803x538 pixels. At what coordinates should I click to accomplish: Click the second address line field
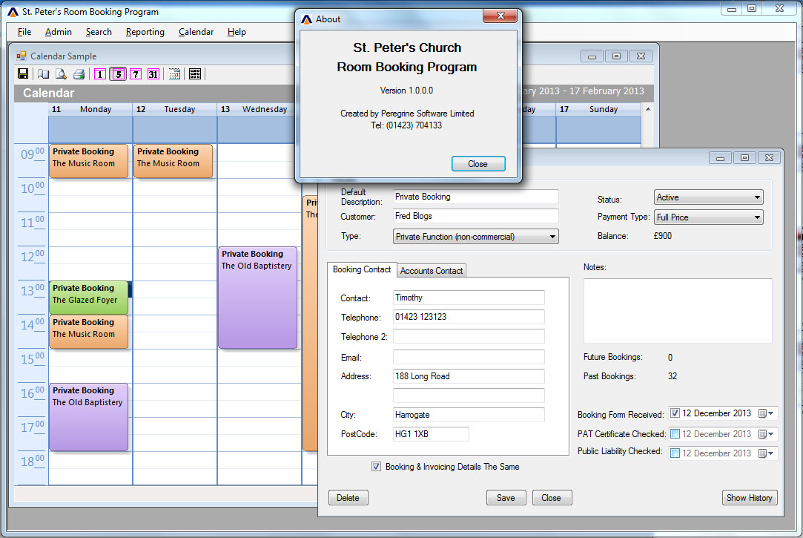pyautogui.click(x=469, y=396)
